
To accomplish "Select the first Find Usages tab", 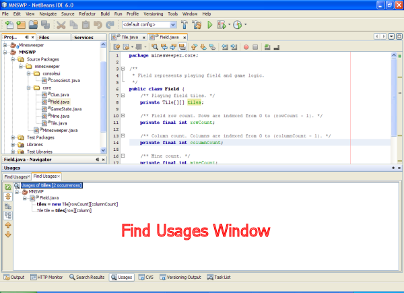I will point(15,176).
